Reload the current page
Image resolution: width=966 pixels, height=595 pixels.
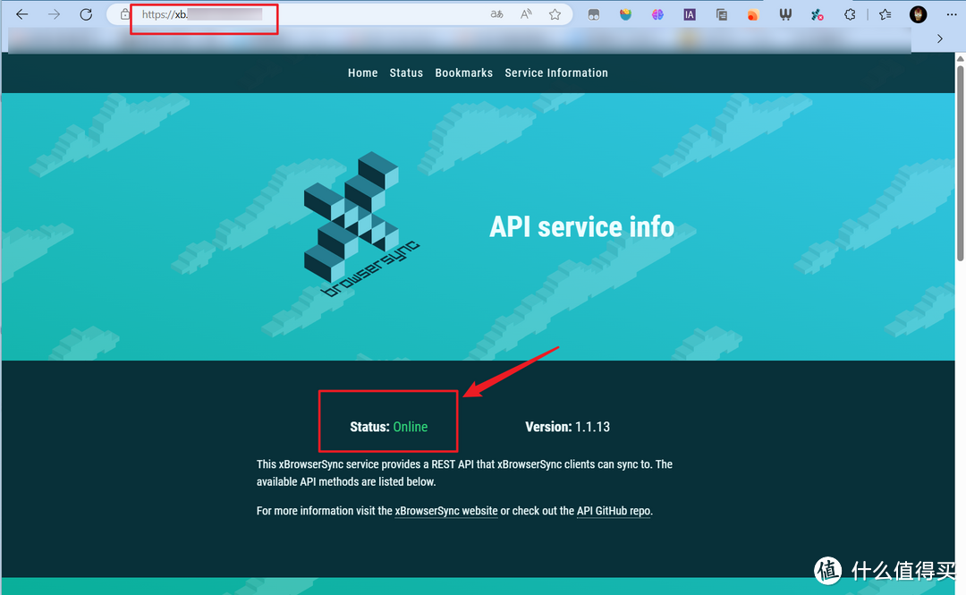click(86, 14)
